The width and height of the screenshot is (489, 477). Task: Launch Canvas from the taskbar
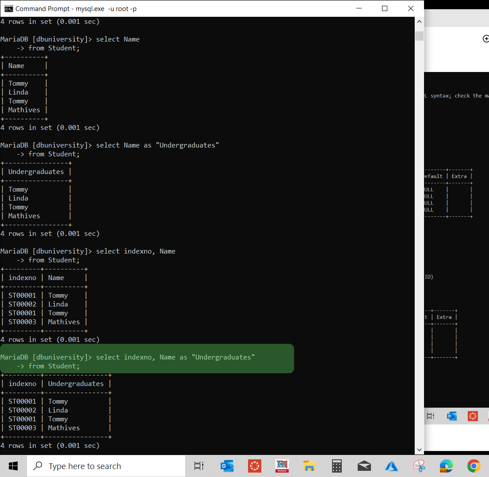click(254, 466)
